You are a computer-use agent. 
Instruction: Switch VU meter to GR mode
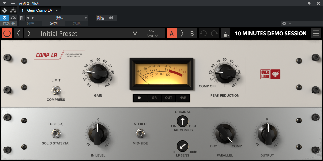point(154,98)
